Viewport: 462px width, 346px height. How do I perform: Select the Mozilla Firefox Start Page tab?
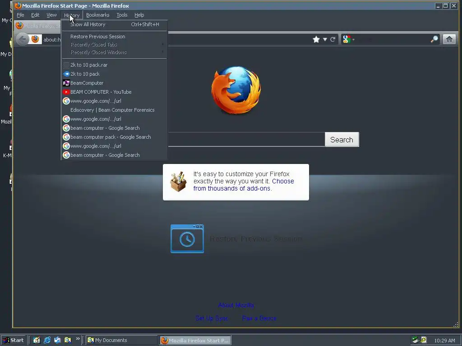(38, 26)
